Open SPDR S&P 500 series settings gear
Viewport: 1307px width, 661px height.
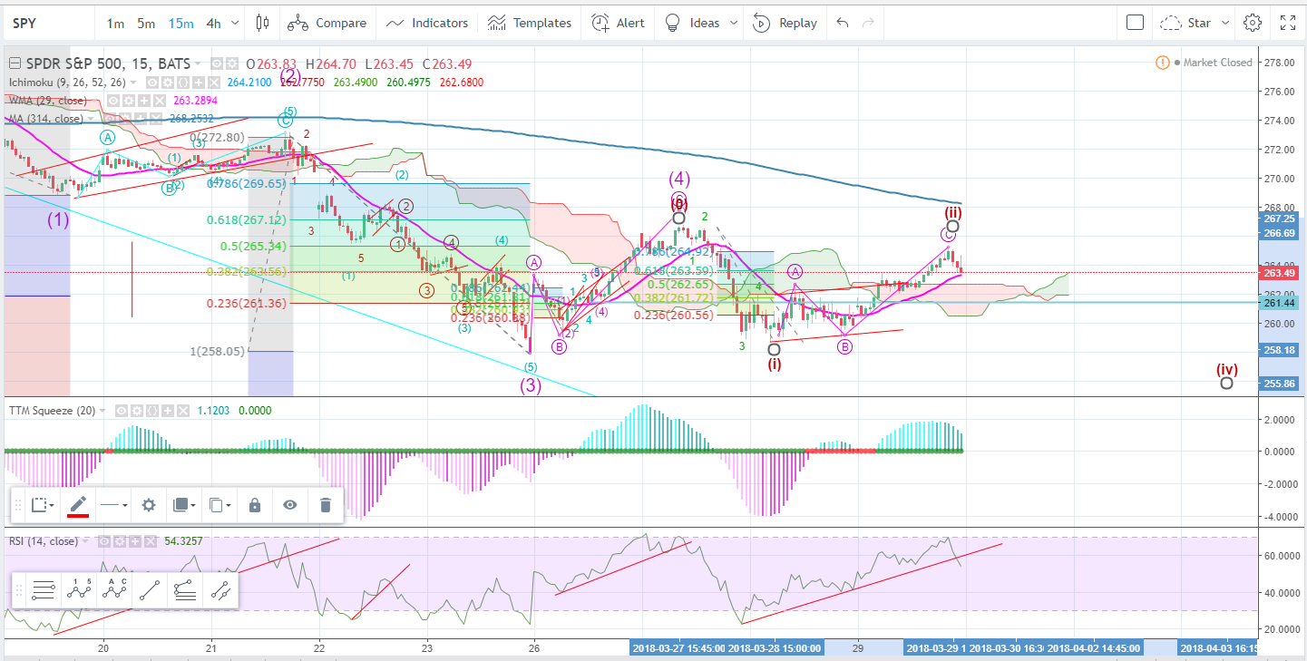coord(231,63)
